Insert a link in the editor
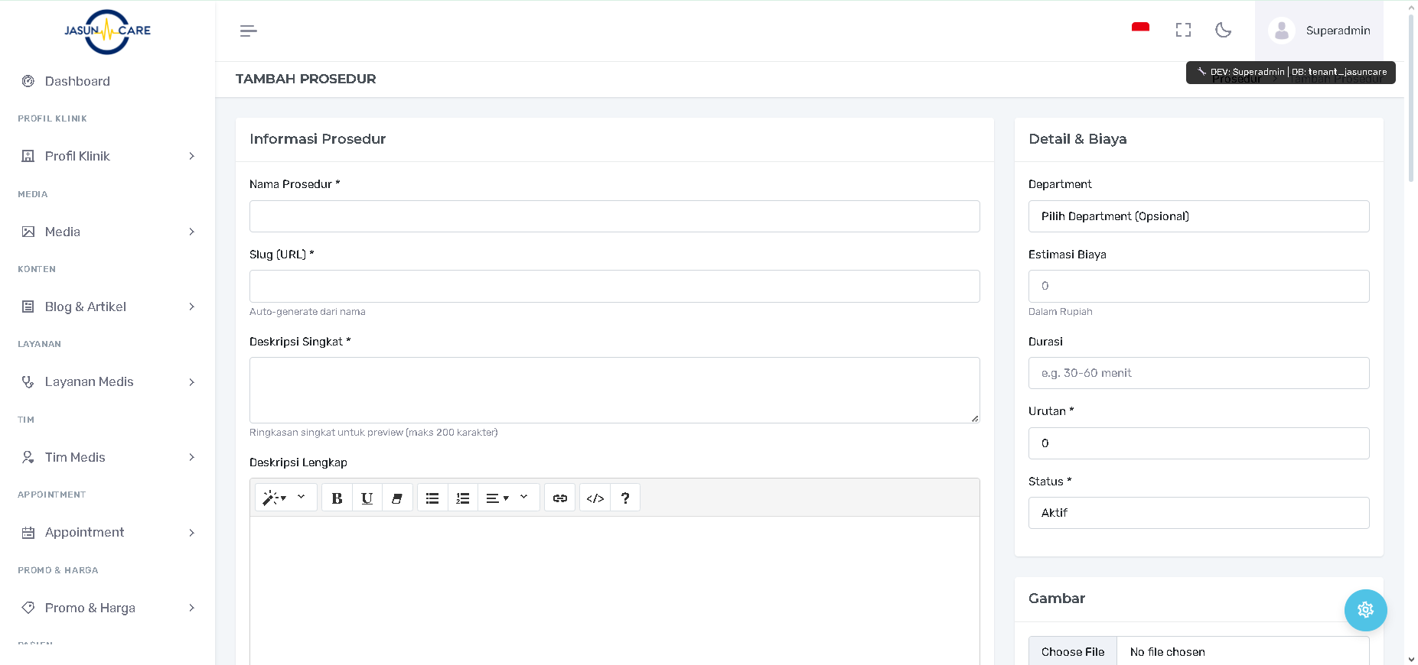 560,498
